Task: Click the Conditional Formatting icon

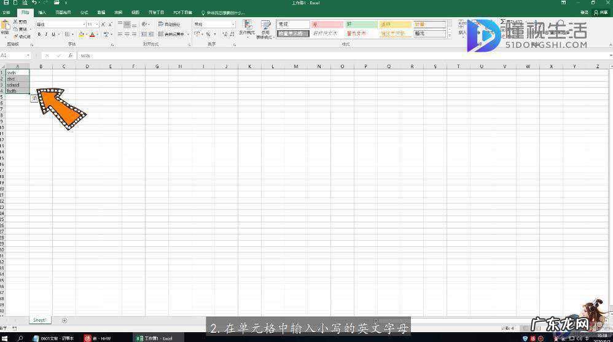Action: 247,28
